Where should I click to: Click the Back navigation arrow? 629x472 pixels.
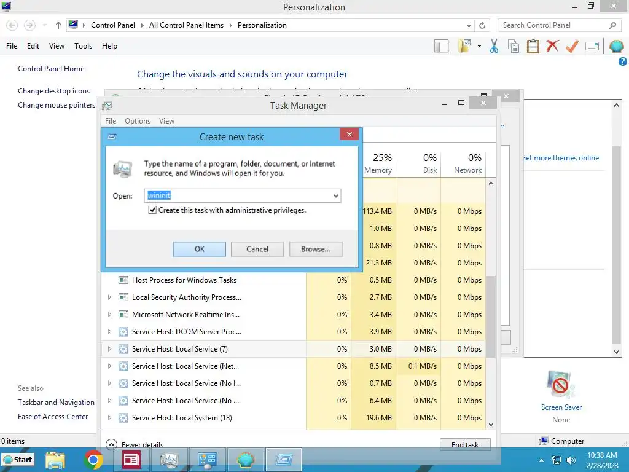tap(12, 25)
